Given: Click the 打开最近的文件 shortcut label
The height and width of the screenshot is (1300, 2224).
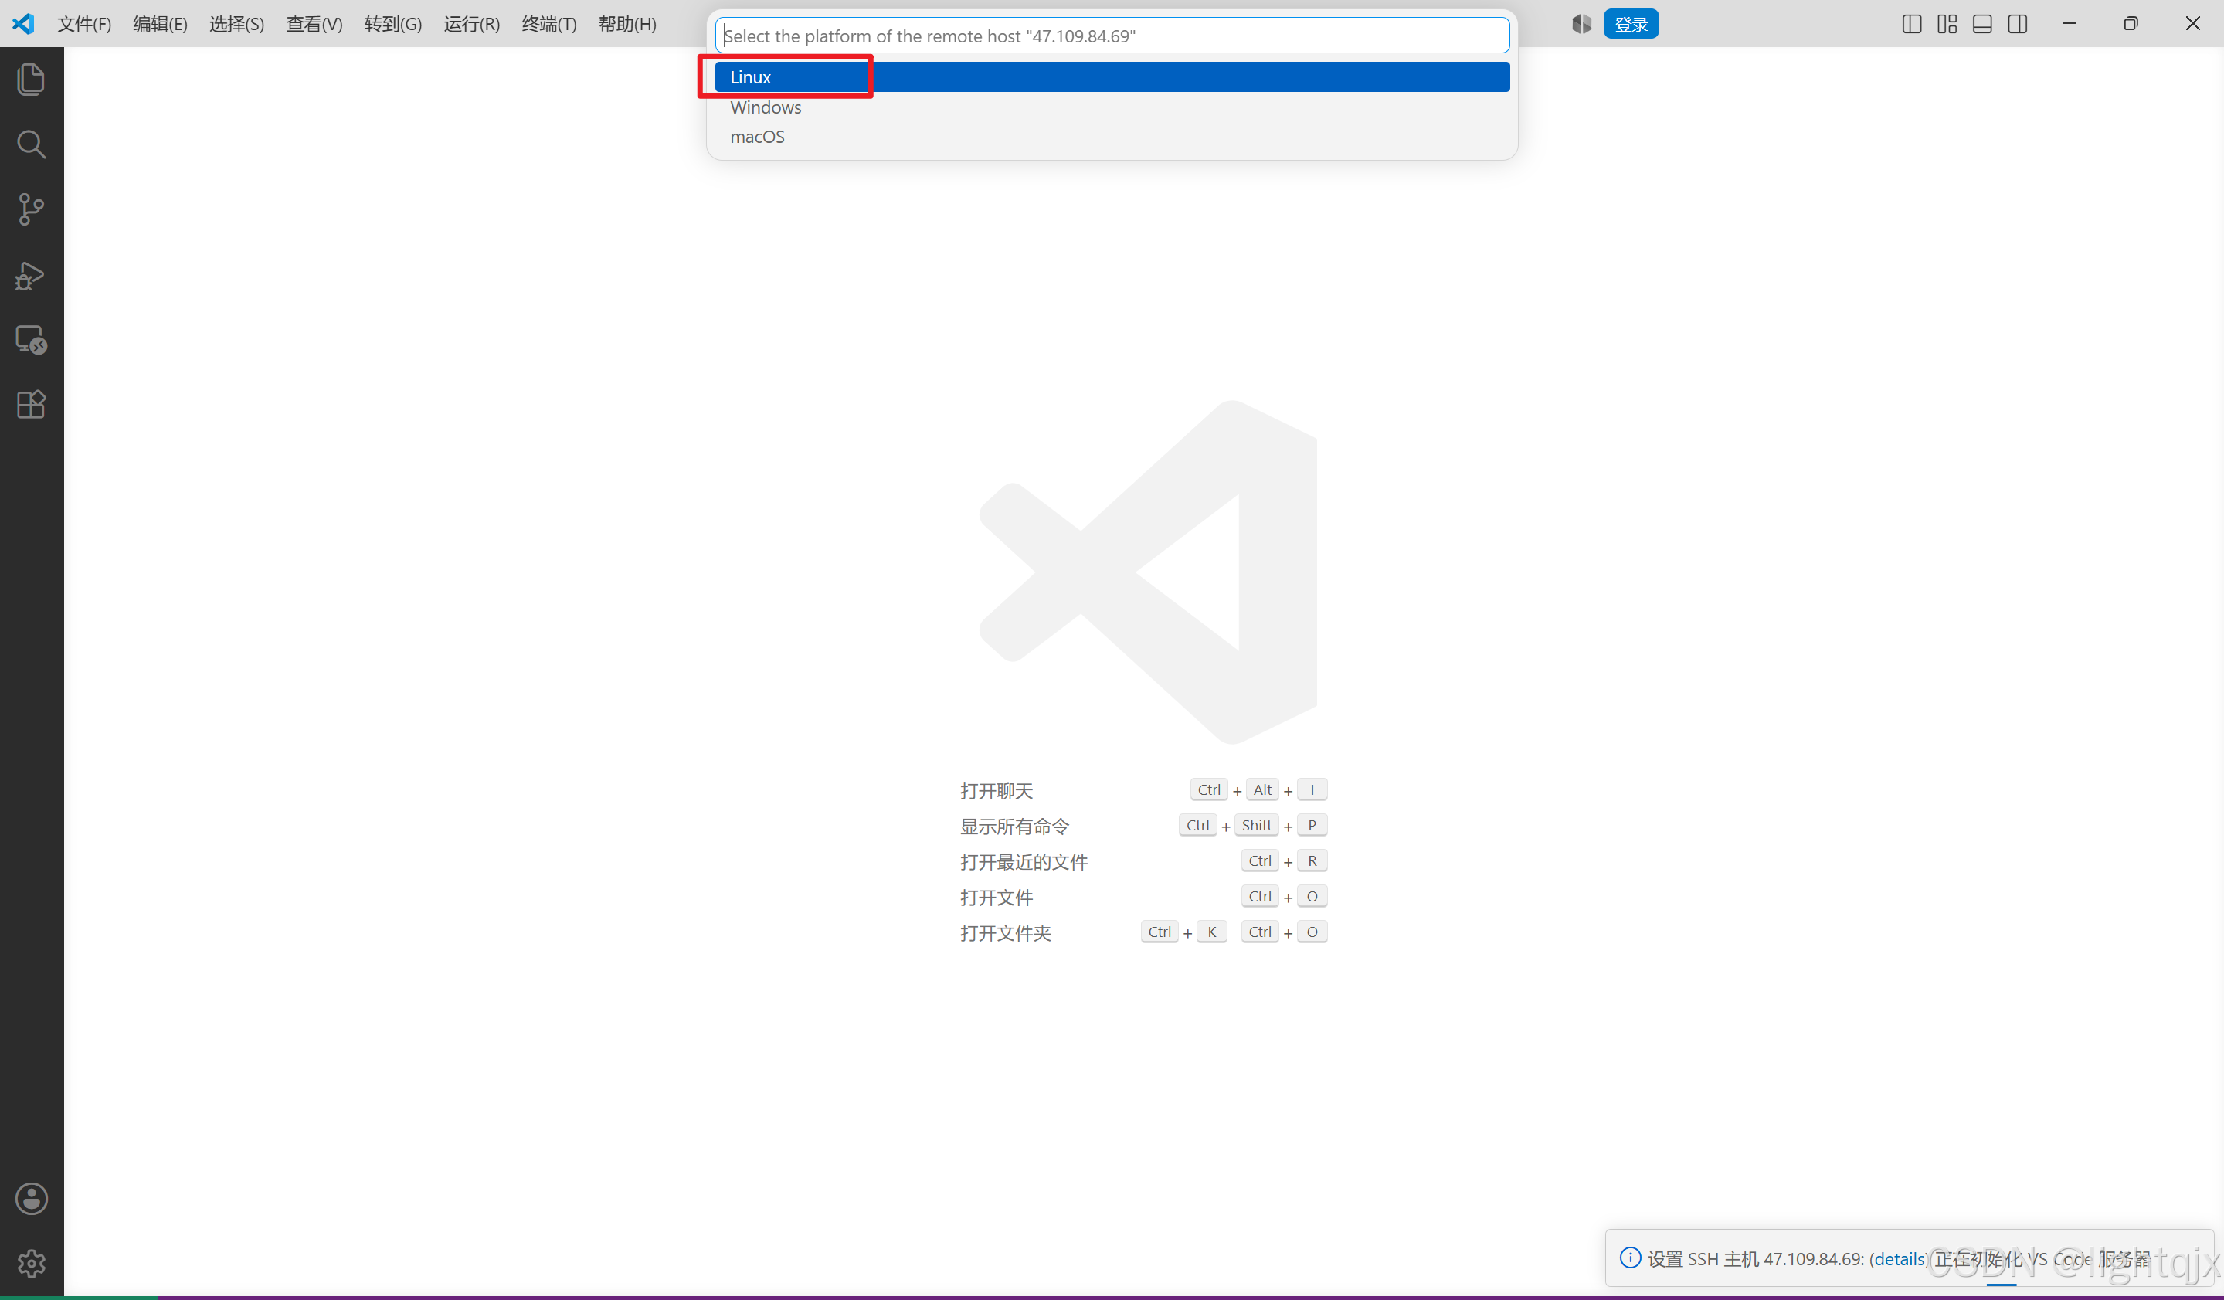Looking at the screenshot, I should 1024,861.
